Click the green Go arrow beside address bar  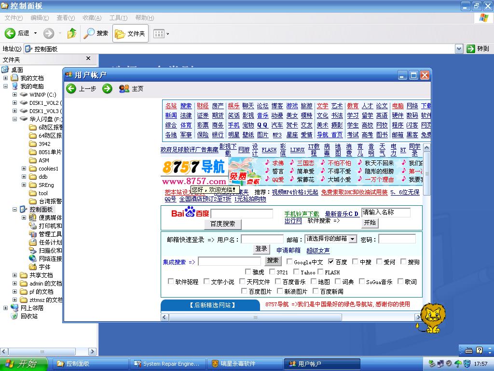[471, 49]
